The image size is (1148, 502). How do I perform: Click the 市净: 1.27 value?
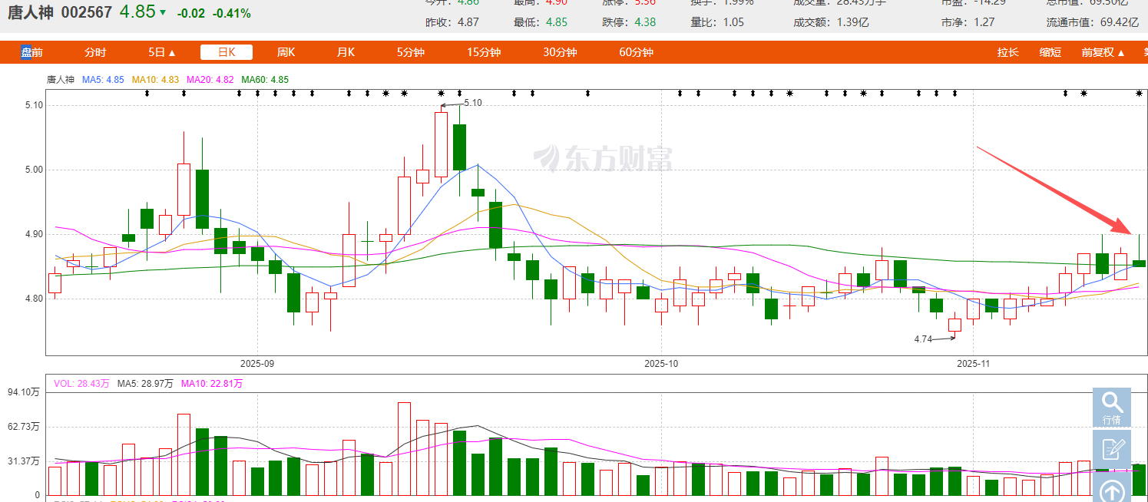[x=968, y=21]
